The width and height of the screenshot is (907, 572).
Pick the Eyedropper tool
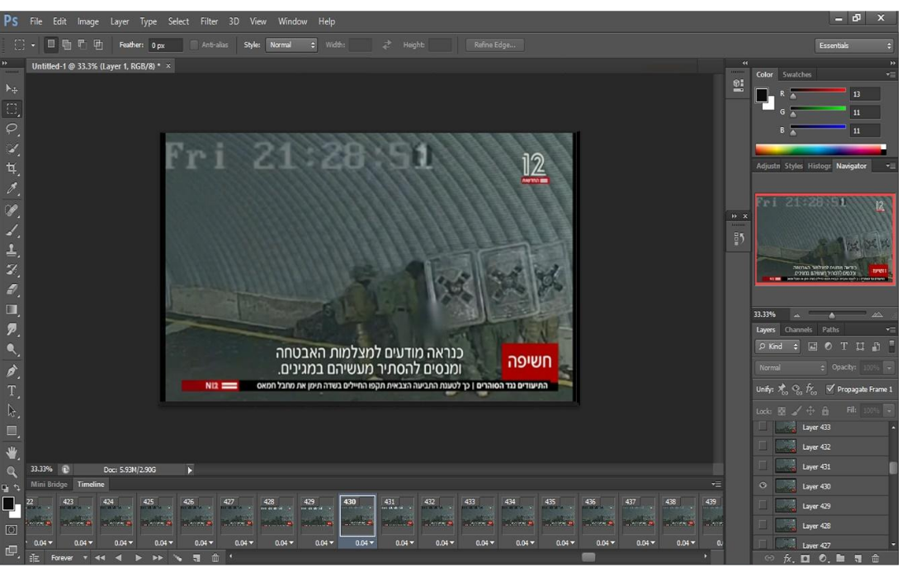coord(12,189)
